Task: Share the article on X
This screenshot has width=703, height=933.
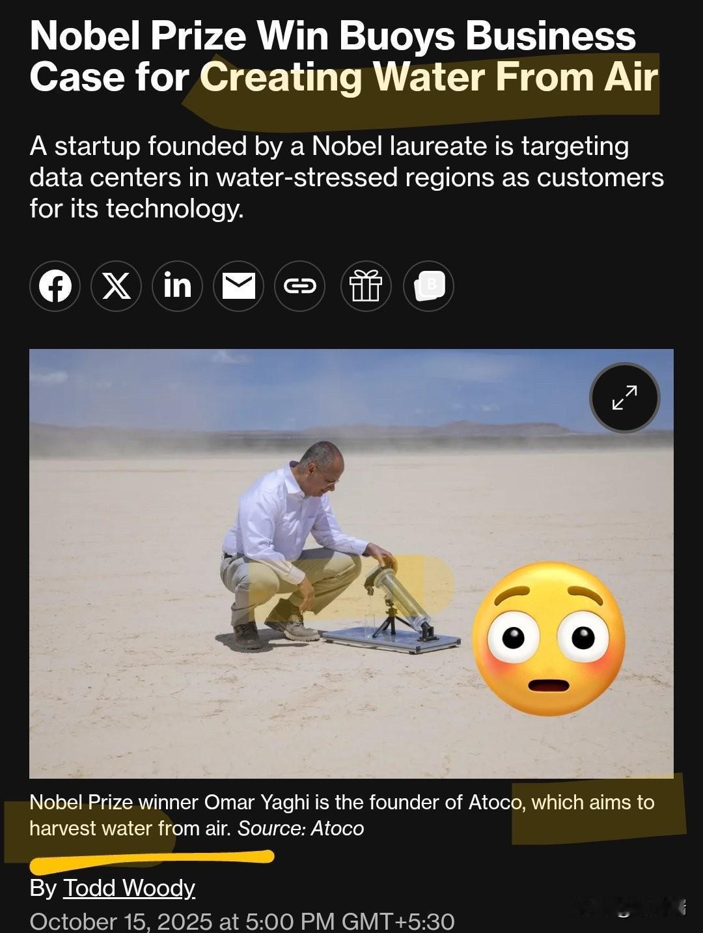Action: (116, 285)
